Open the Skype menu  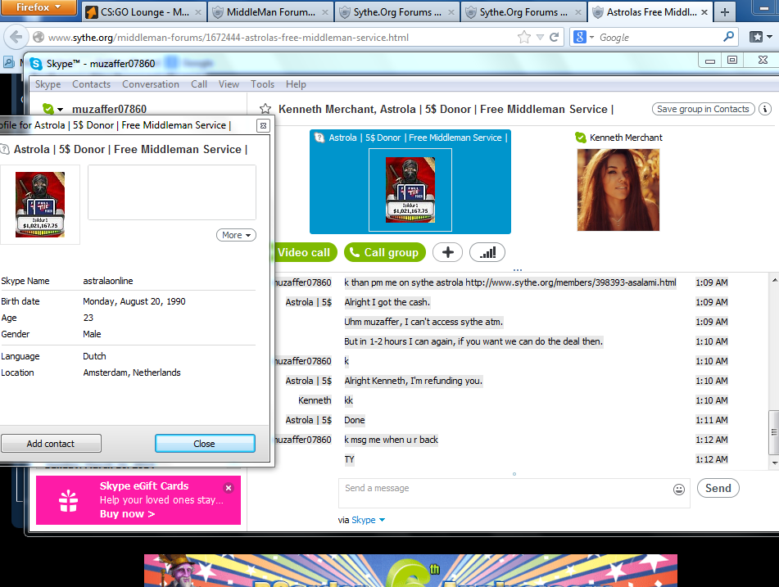coord(48,84)
